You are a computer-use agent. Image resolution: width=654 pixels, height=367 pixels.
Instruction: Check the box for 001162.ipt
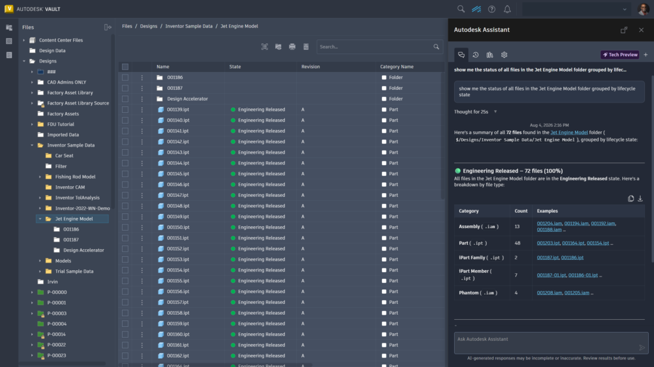pos(125,356)
